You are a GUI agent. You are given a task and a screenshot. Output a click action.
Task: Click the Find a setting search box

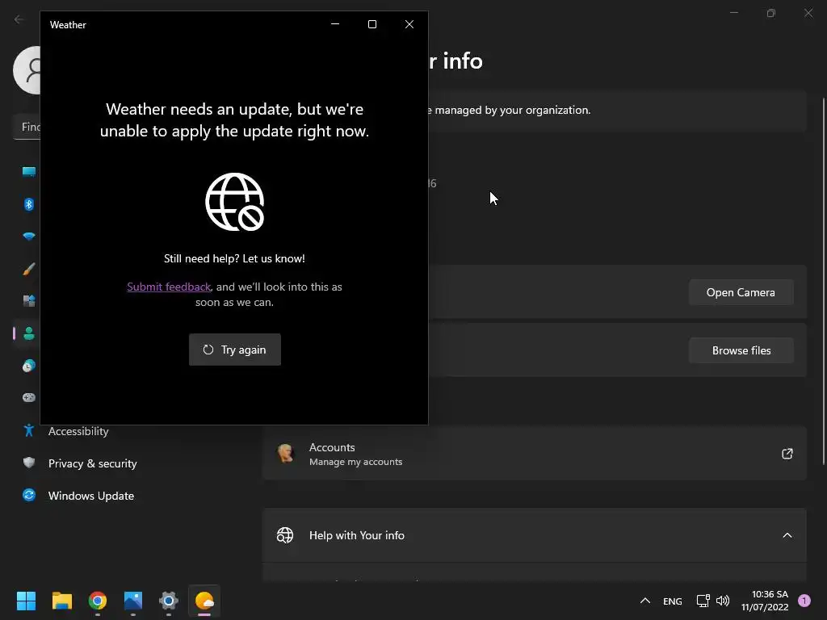(x=27, y=127)
